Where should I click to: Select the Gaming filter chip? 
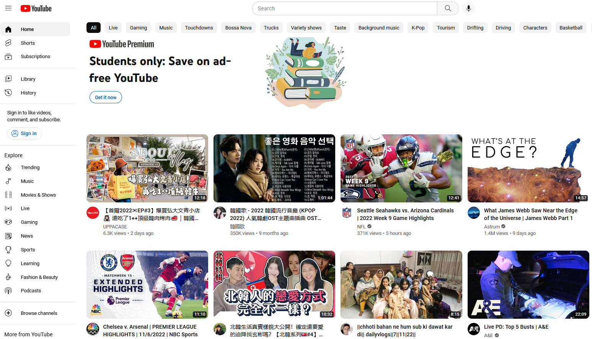click(x=138, y=28)
